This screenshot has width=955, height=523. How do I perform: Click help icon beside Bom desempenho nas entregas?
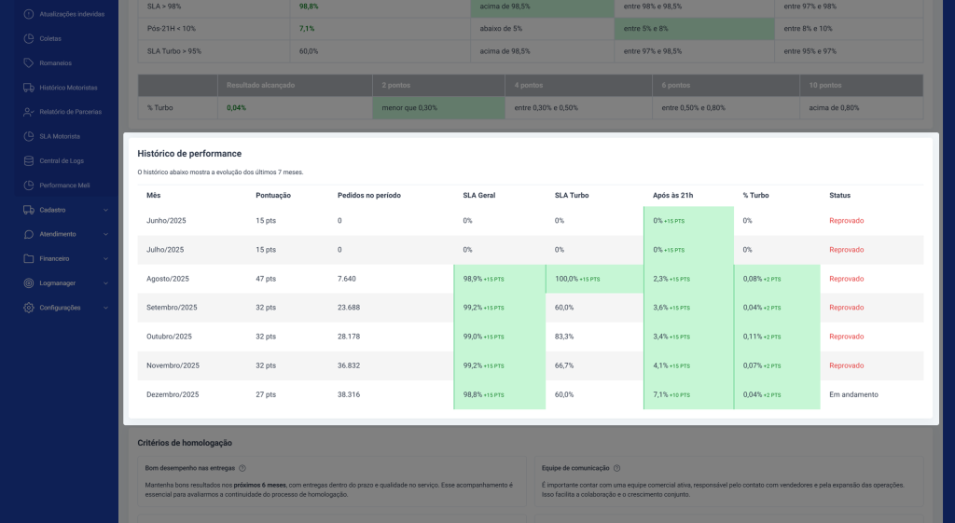[x=242, y=468]
